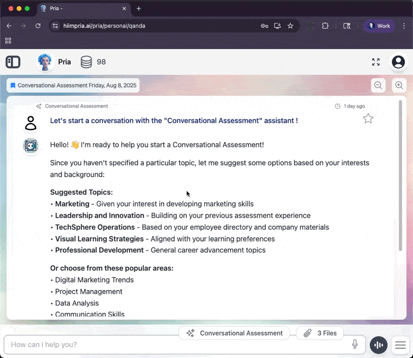Click the screen capture extension icon
The height and width of the screenshot is (358, 413).
[x=311, y=26]
